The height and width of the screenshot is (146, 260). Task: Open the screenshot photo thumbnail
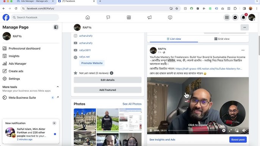(x=130, y=120)
